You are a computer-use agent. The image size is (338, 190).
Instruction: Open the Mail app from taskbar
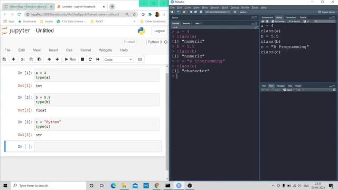[135, 185]
